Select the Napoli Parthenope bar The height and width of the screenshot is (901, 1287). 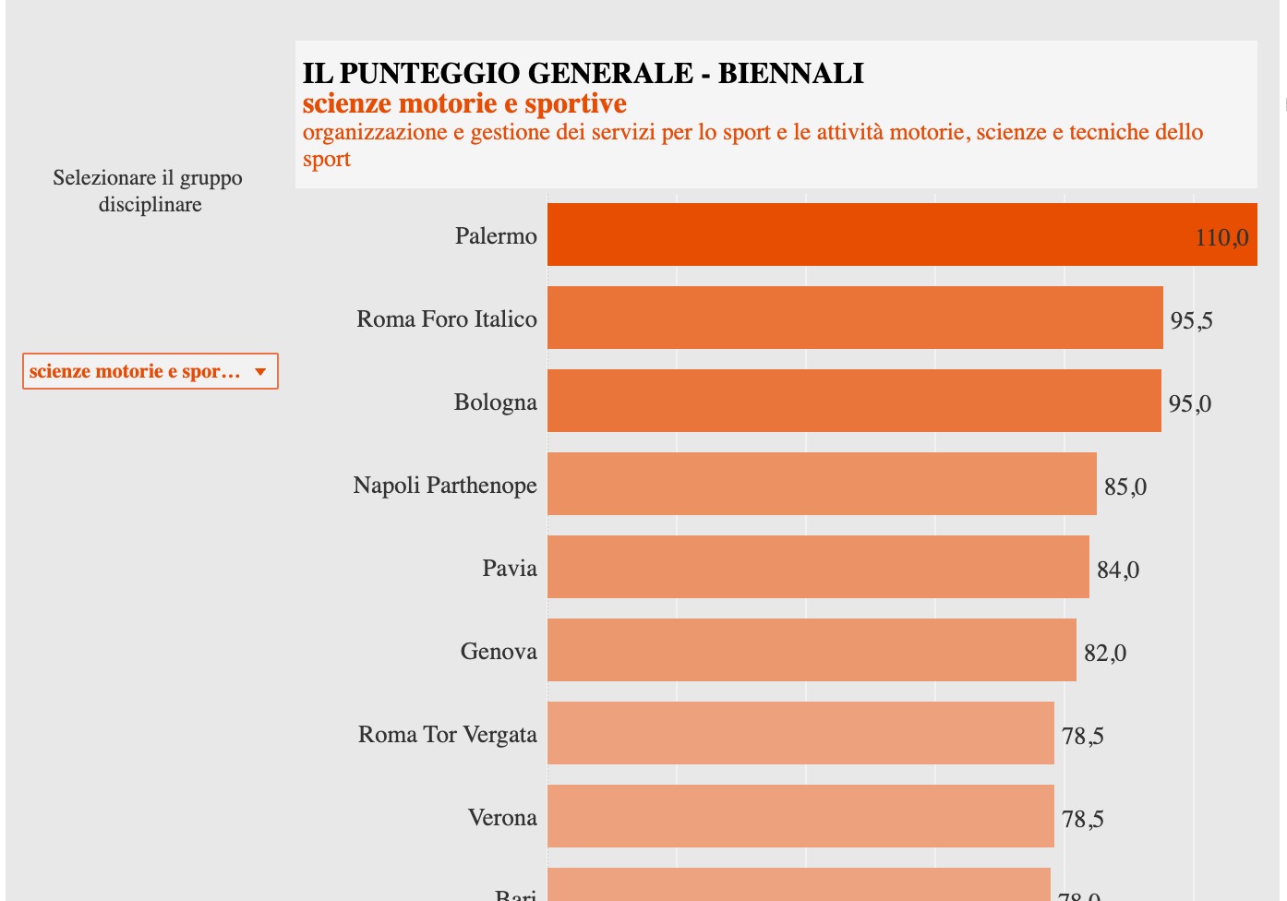(821, 484)
